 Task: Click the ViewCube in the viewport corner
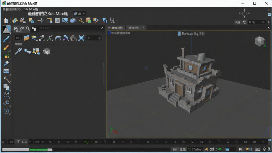259,41
